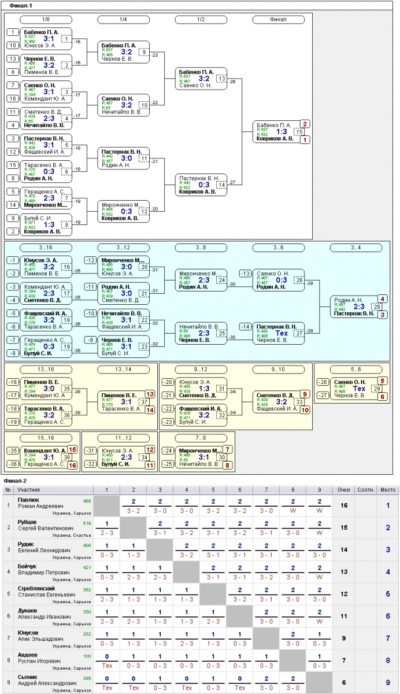Click dashed match number 14 in the 1/2 round

221,185
